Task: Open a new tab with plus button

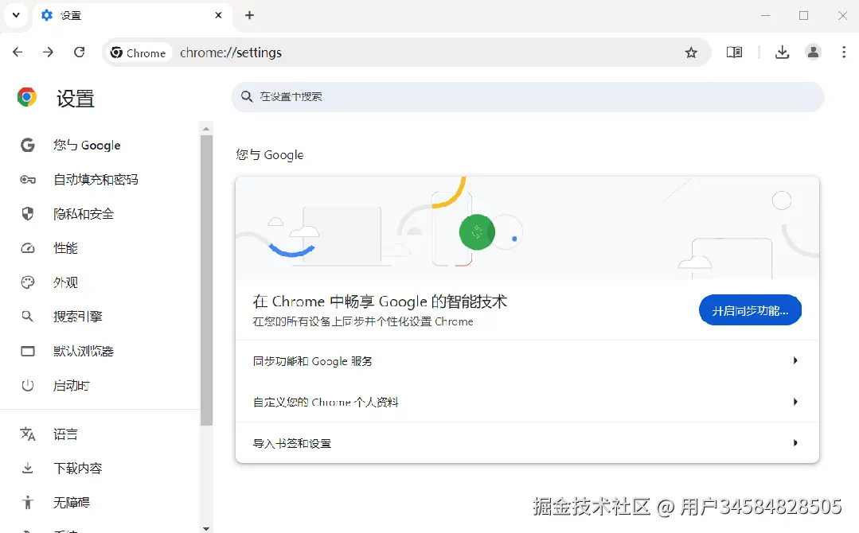Action: pyautogui.click(x=249, y=15)
